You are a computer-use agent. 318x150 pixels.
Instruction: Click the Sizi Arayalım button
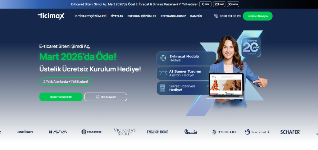click(106, 97)
